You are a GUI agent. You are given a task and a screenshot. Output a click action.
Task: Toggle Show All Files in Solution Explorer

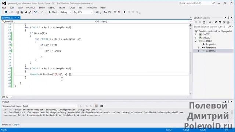tap(228, 22)
